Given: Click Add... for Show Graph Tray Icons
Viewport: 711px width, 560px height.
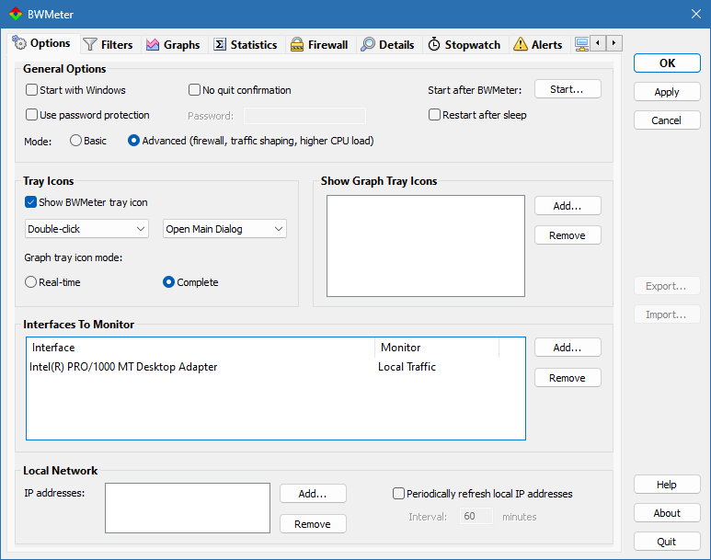Looking at the screenshot, I should (x=568, y=206).
